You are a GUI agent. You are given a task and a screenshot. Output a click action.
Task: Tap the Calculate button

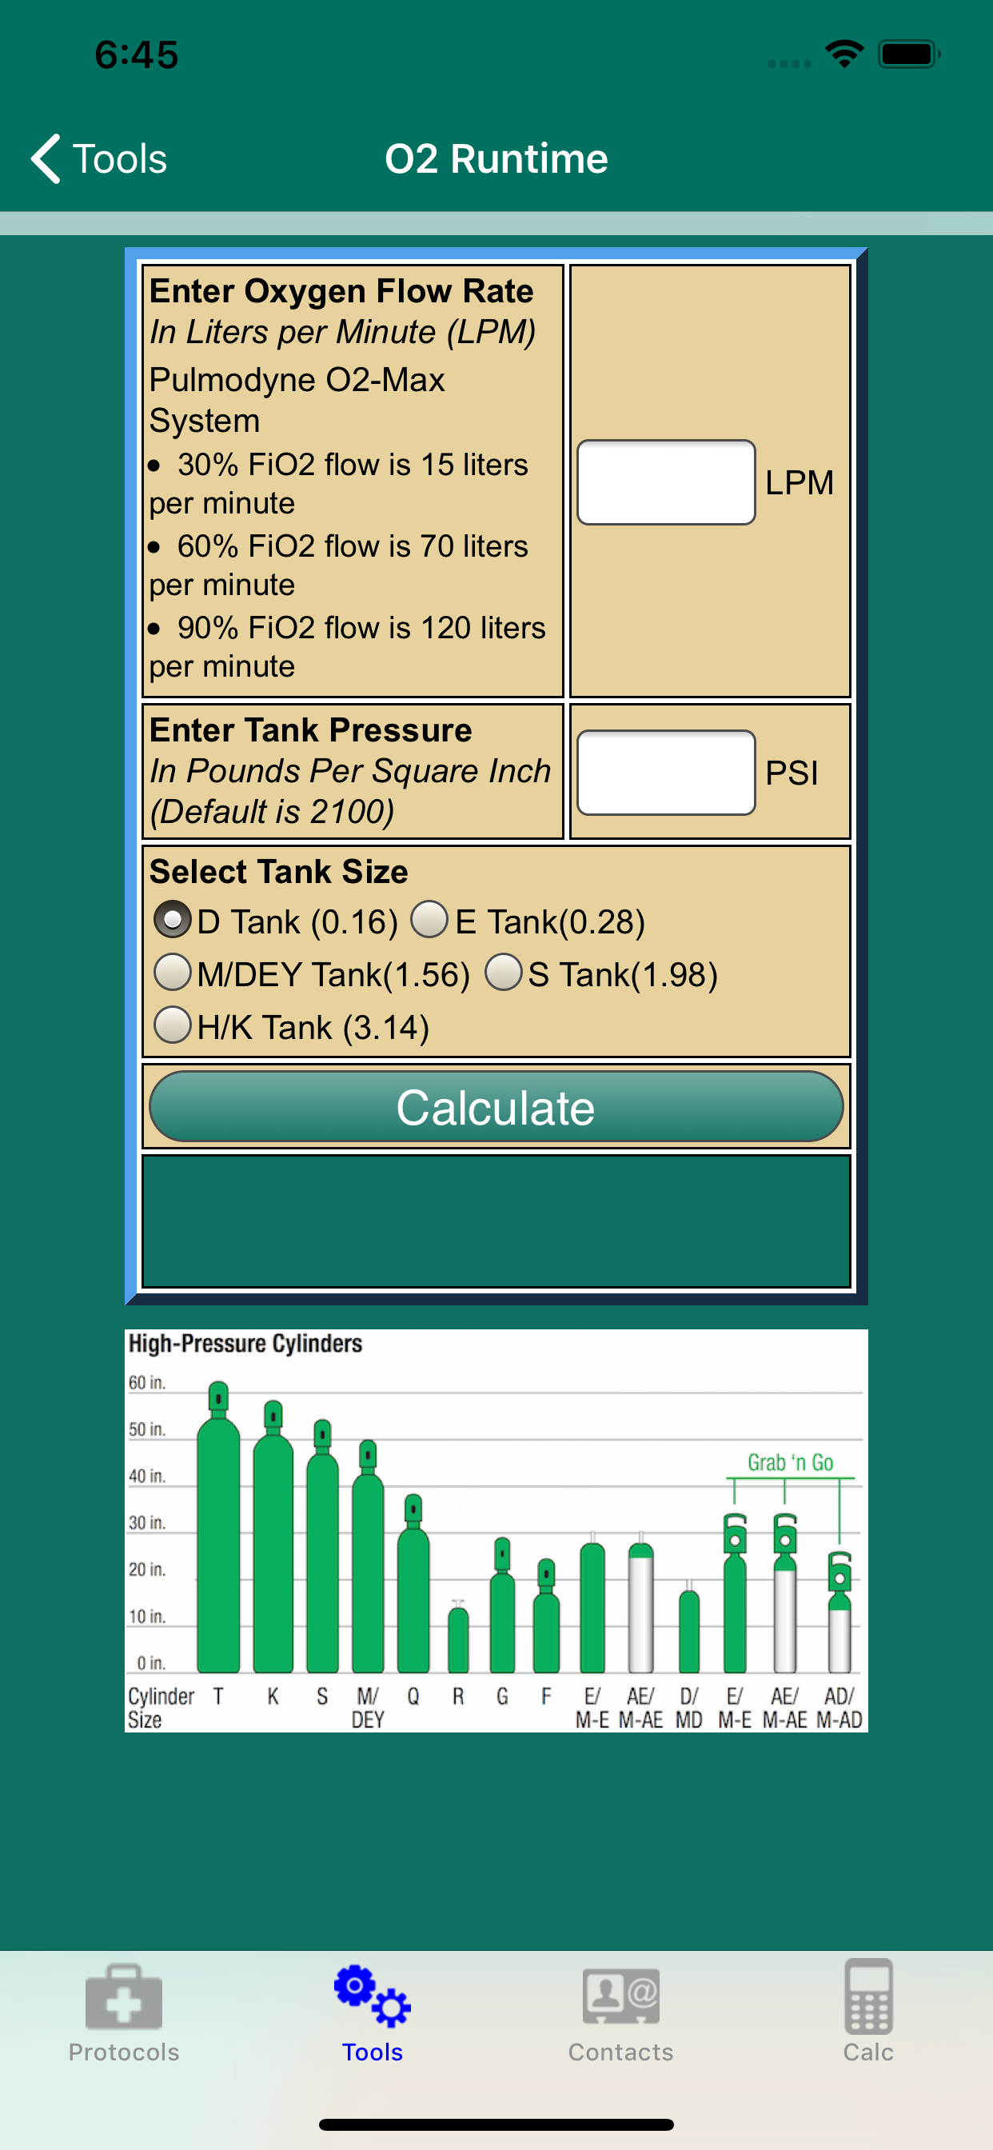point(496,1107)
